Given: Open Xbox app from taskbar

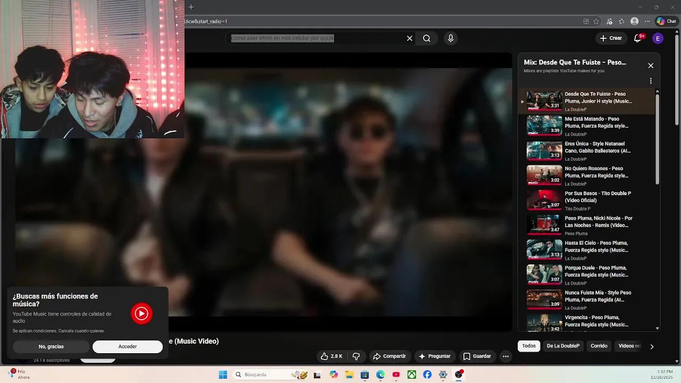Looking at the screenshot, I should [x=412, y=374].
